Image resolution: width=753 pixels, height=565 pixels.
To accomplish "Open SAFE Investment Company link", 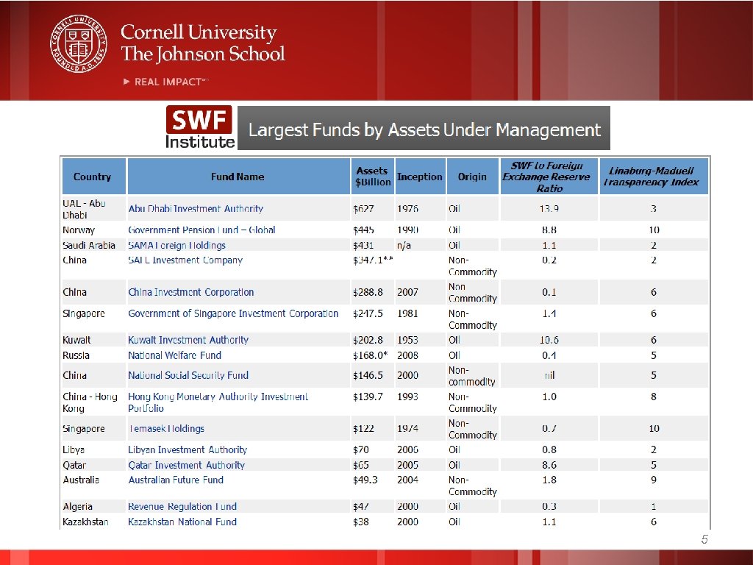I will 185,260.
